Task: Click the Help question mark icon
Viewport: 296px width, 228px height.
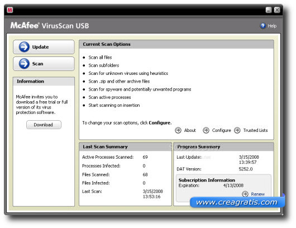Action: 263,26
